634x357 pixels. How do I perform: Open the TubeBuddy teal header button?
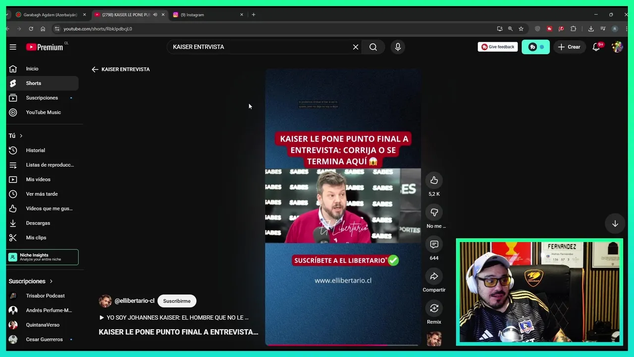pyautogui.click(x=535, y=47)
